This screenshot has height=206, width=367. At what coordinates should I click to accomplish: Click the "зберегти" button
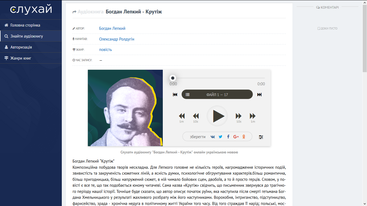click(x=197, y=137)
